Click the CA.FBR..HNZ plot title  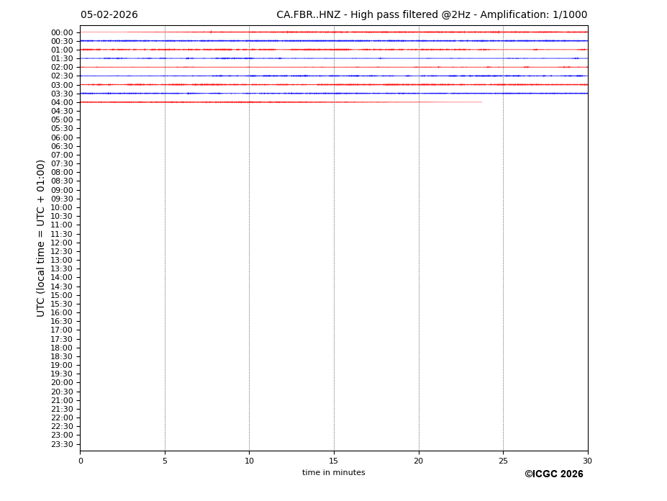[431, 15]
